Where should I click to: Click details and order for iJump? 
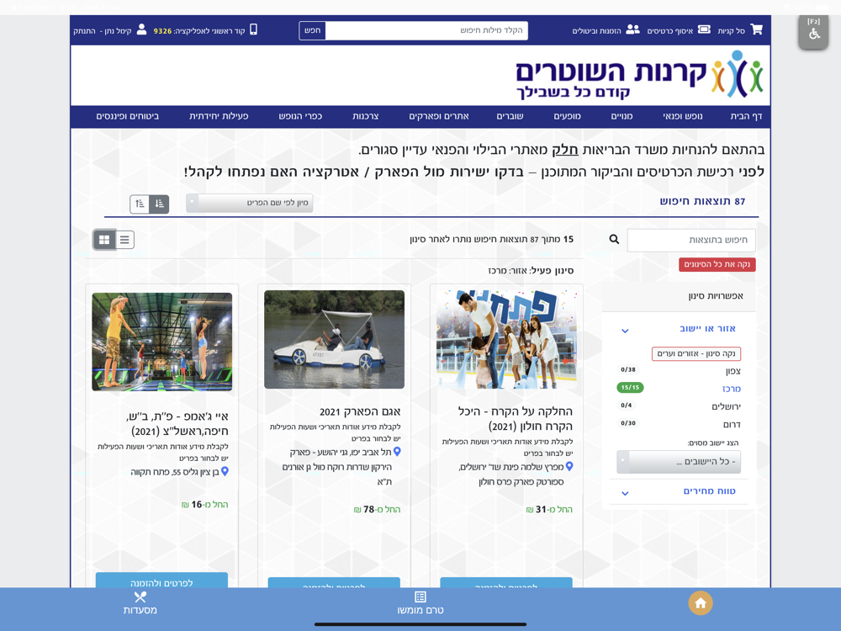pos(161,580)
